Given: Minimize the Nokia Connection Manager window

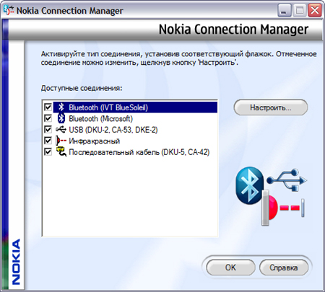Looking at the screenshot, I should pos(285,10).
